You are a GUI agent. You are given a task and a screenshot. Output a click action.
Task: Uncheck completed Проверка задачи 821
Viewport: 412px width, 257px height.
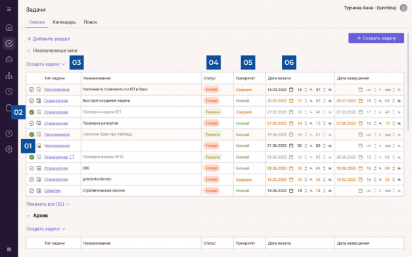[x=32, y=112]
